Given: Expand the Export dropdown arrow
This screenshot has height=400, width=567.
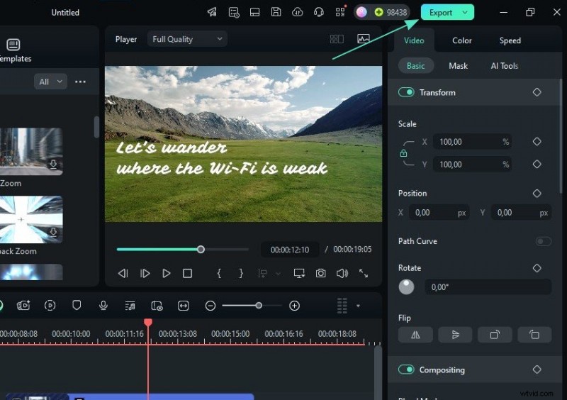Looking at the screenshot, I should 465,12.
